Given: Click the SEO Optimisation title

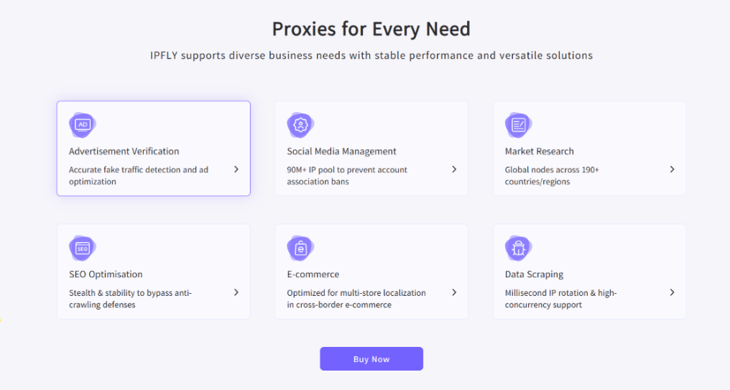Looking at the screenshot, I should click(106, 274).
